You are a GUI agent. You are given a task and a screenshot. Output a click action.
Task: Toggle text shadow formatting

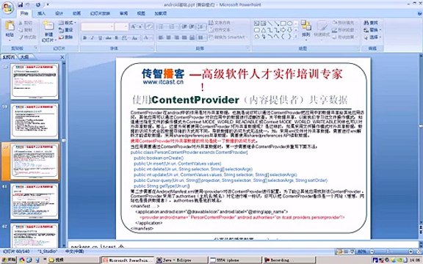pyautogui.click(x=117, y=37)
